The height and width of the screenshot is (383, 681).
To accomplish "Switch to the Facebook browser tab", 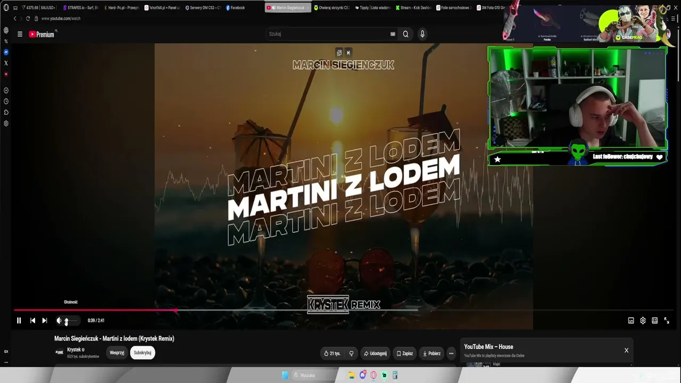I will tap(243, 8).
